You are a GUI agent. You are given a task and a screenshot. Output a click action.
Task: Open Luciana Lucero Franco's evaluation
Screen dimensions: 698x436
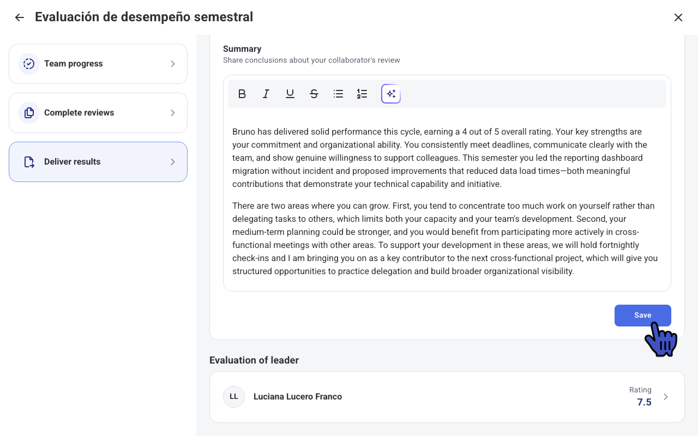(x=447, y=397)
